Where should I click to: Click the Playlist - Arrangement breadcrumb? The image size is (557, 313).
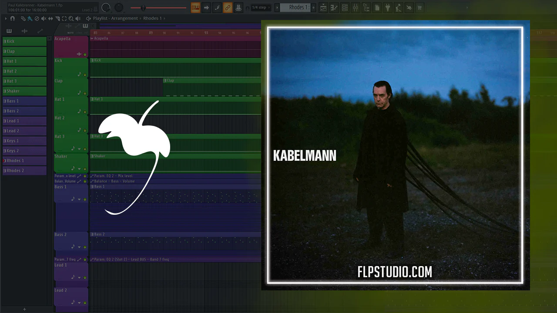tap(115, 18)
